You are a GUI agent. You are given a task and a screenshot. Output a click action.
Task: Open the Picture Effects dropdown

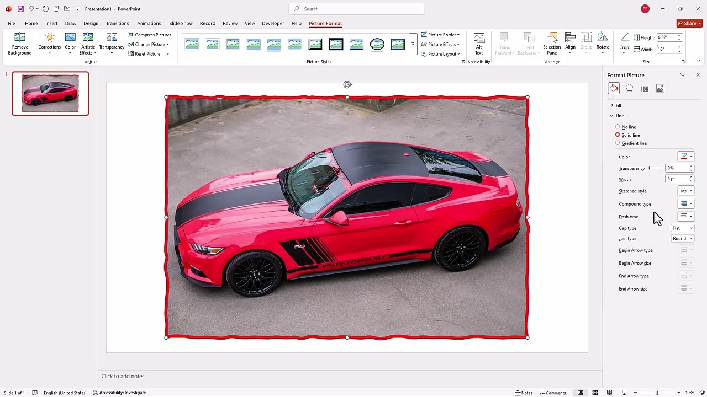click(x=440, y=44)
